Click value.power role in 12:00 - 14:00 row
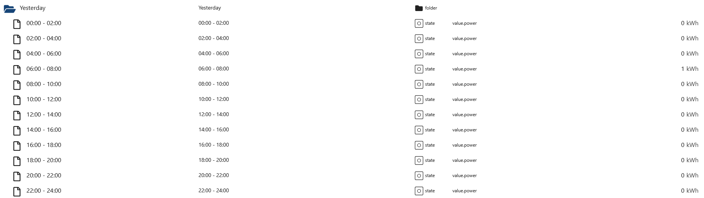Image resolution: width=704 pixels, height=198 pixels. pyautogui.click(x=464, y=115)
